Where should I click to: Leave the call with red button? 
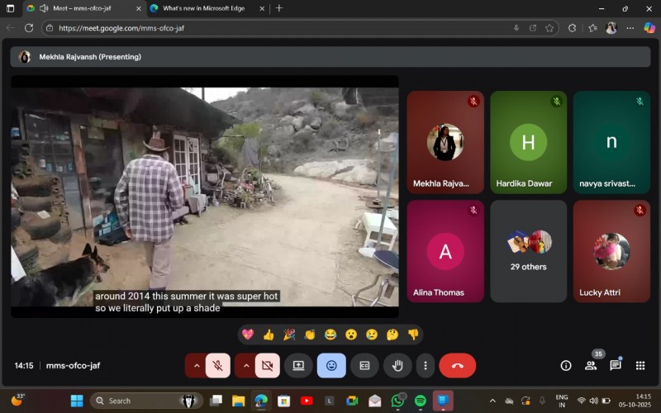457,365
